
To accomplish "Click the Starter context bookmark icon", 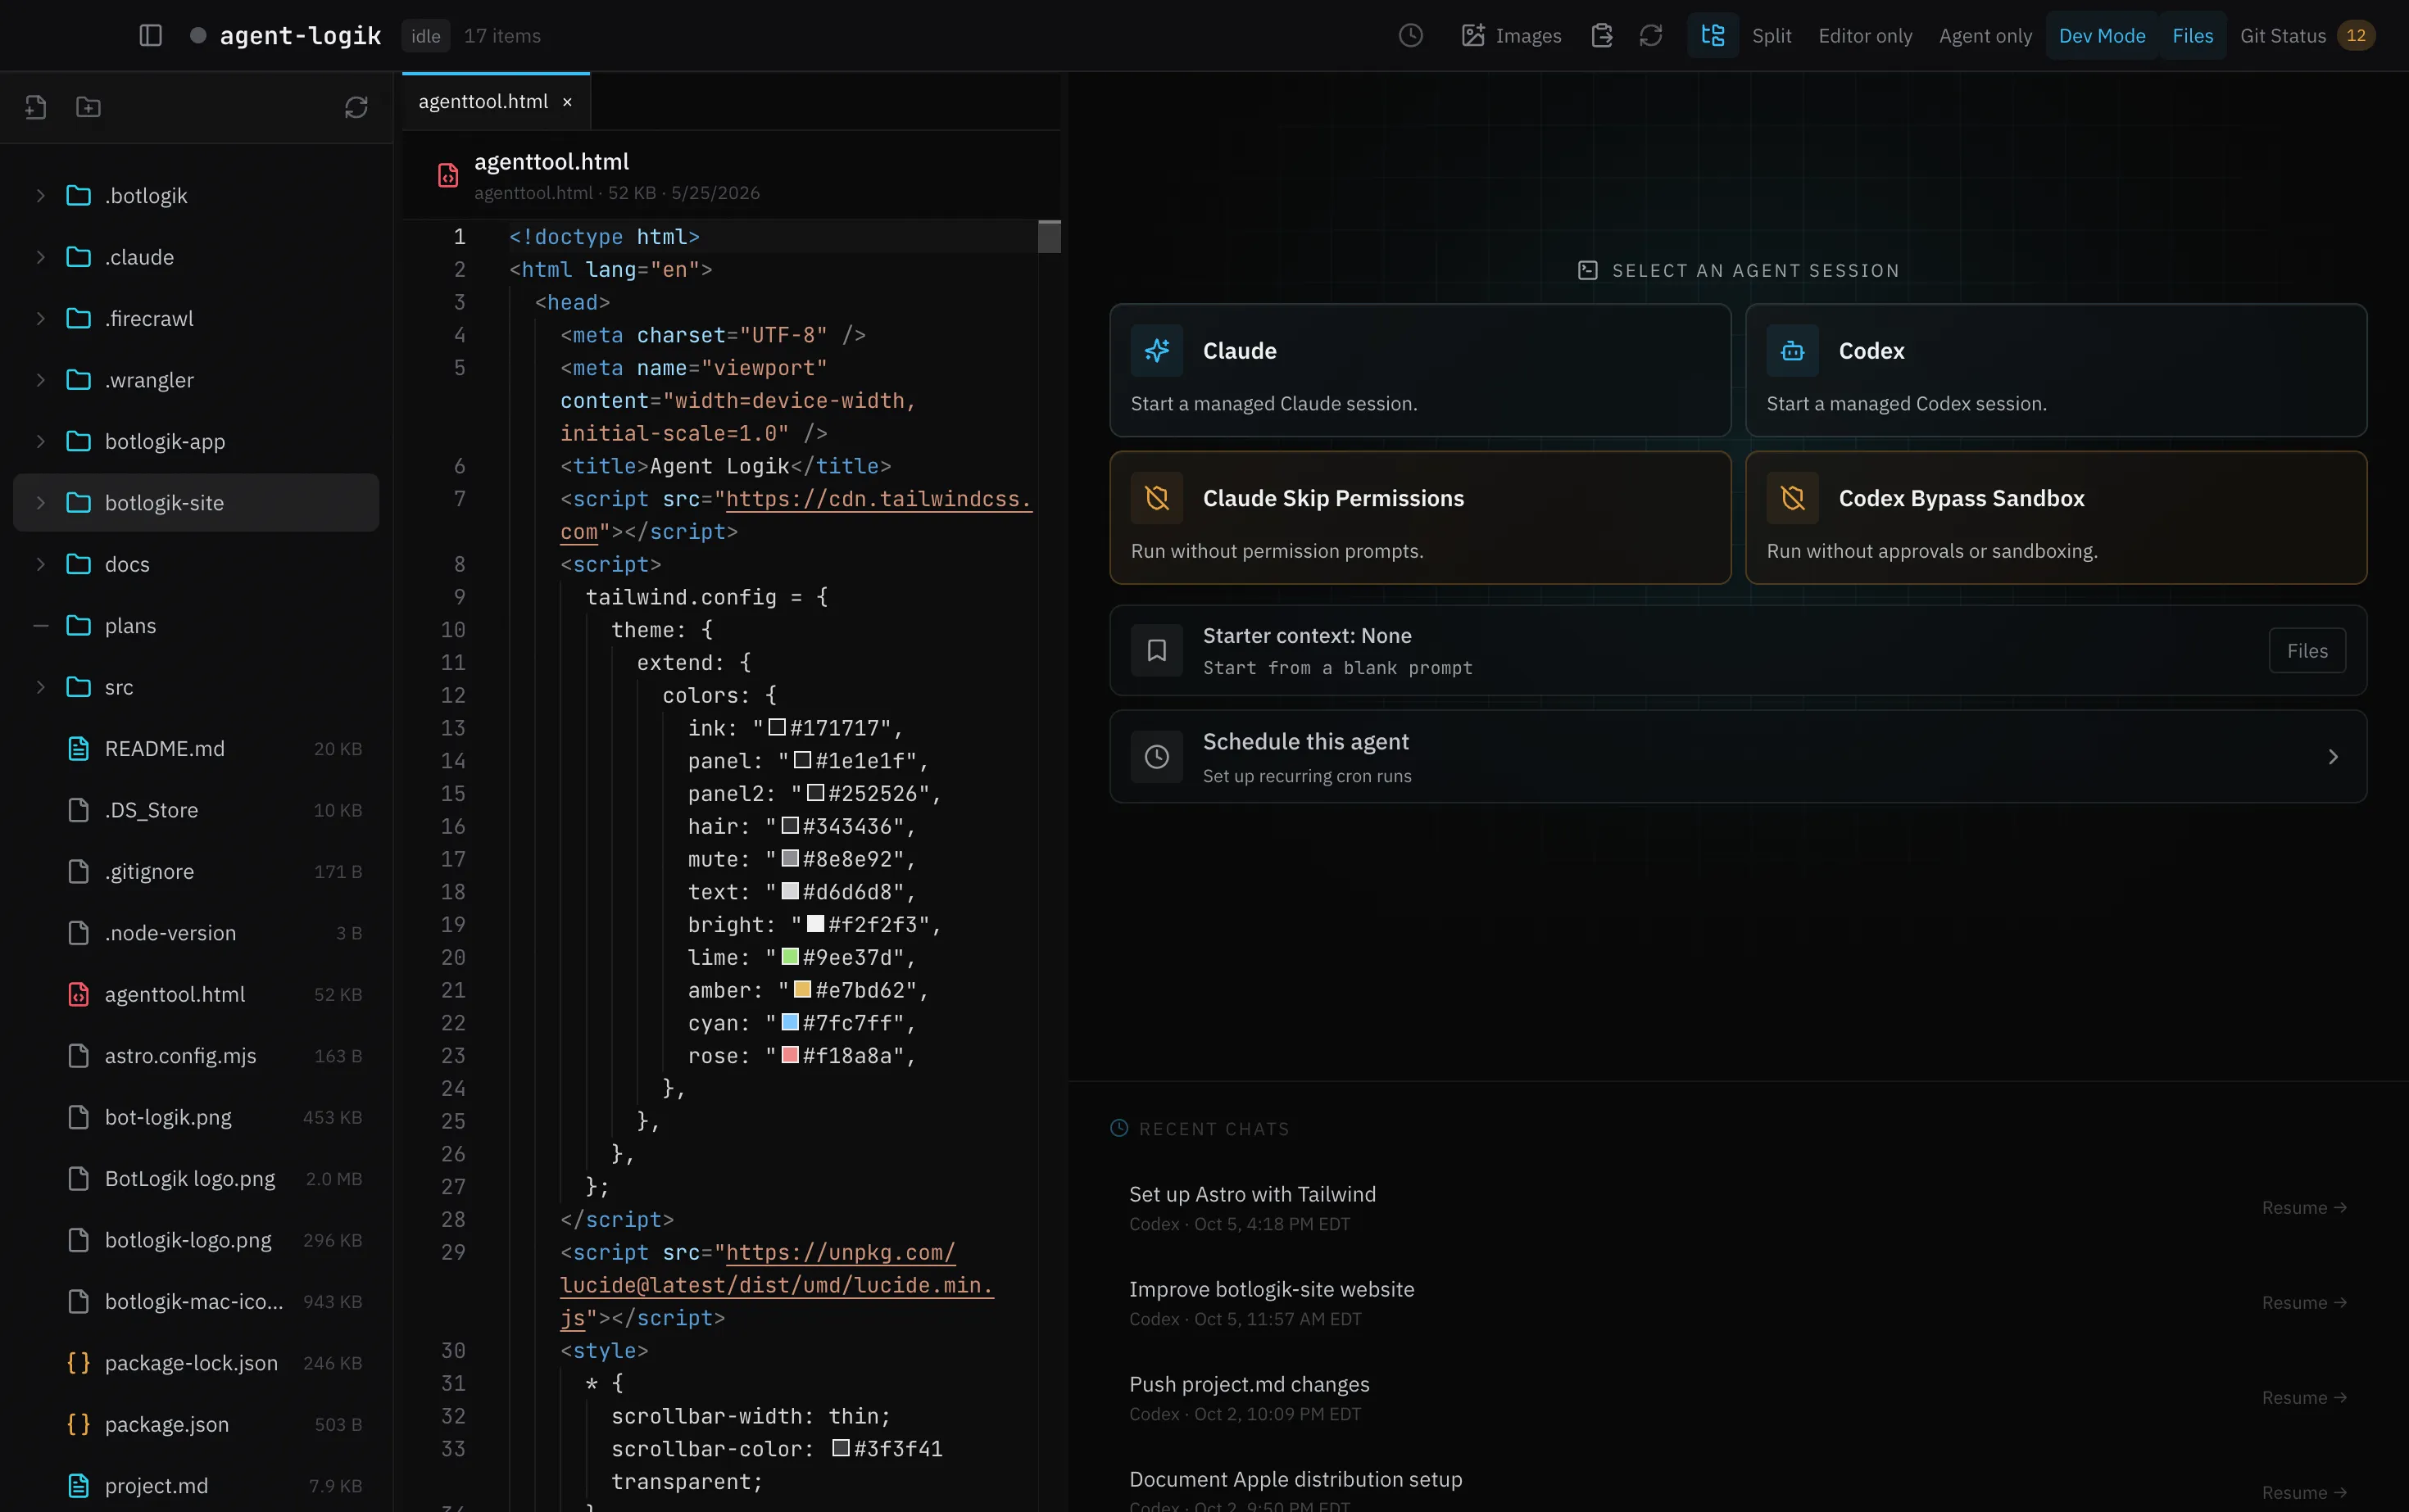I will (1156, 651).
